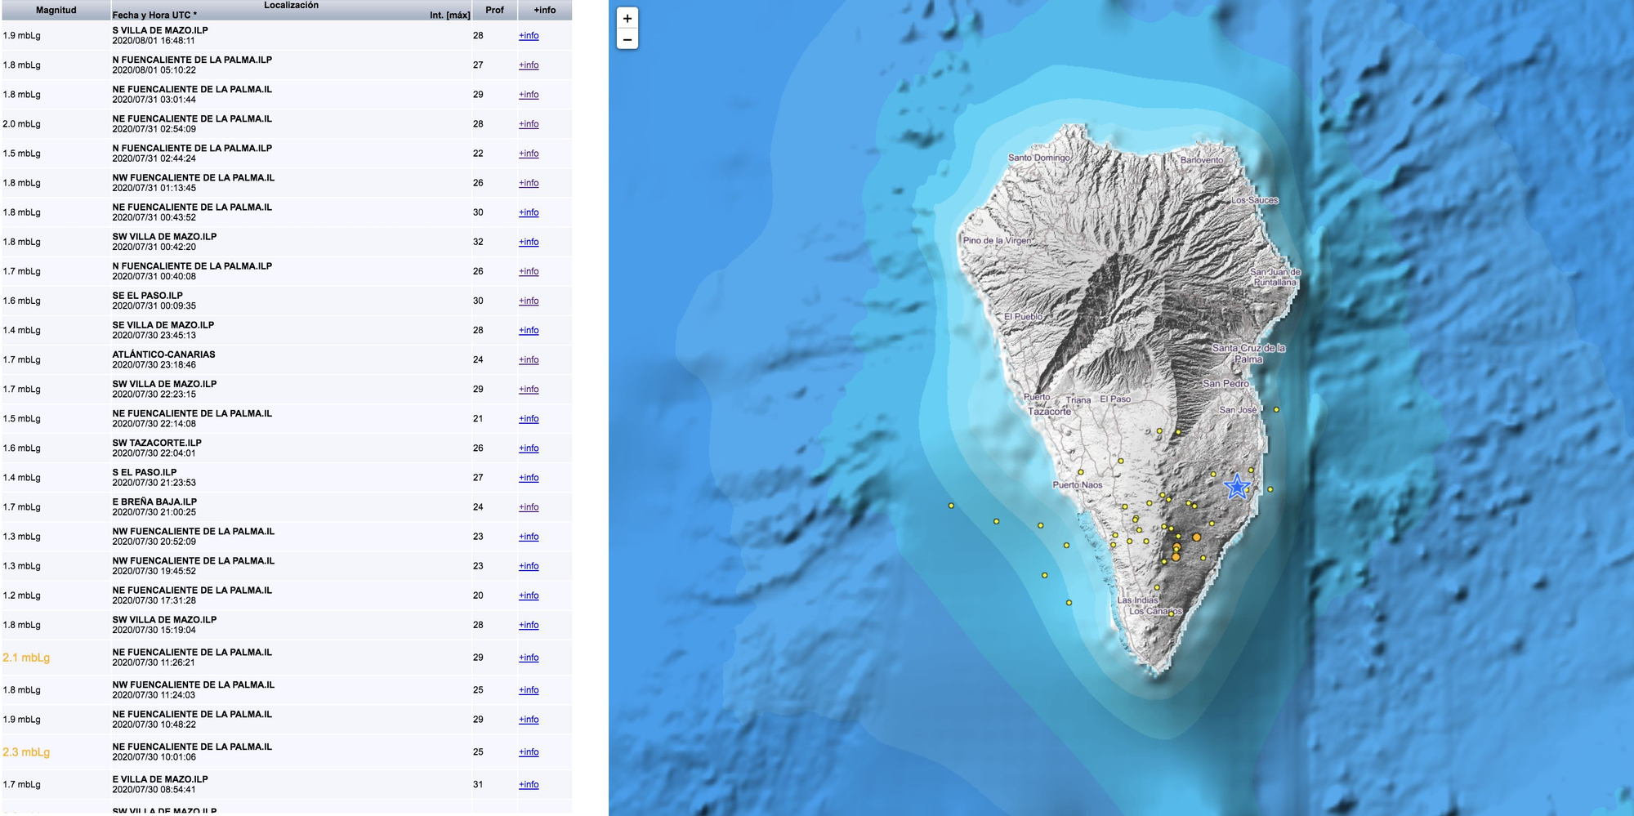1634x816 pixels.
Task: Open +info for 2.3 mbLg event
Action: (x=529, y=752)
